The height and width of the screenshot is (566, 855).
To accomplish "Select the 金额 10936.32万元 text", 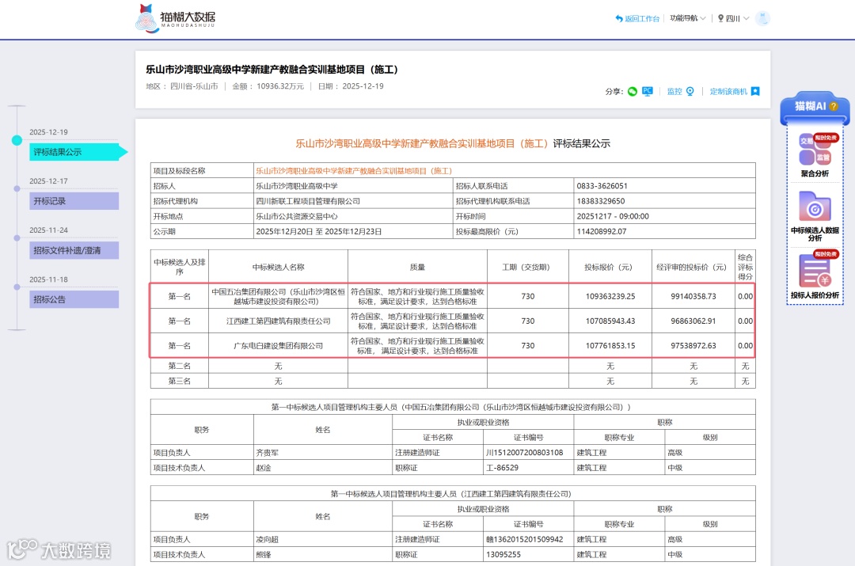I will (268, 86).
